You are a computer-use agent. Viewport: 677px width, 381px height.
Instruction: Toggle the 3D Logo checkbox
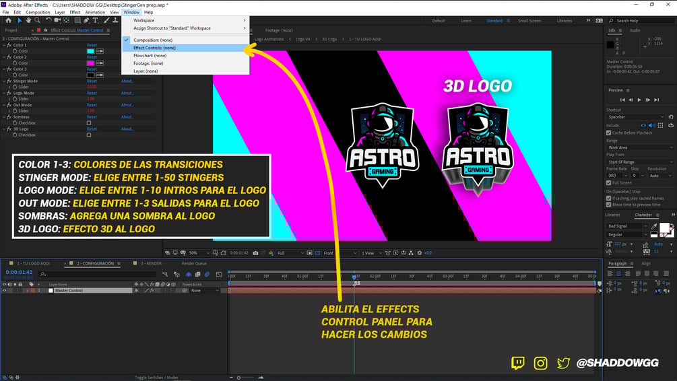(89, 135)
